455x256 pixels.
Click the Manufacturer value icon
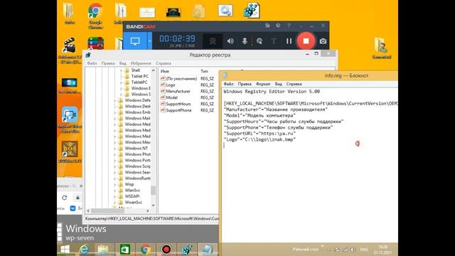163,91
